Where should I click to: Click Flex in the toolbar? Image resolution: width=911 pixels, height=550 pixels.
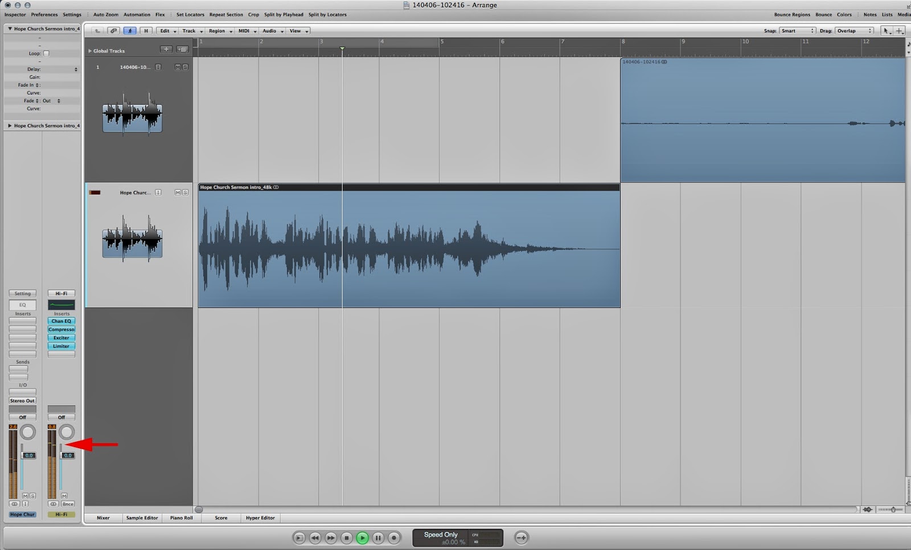pos(160,15)
